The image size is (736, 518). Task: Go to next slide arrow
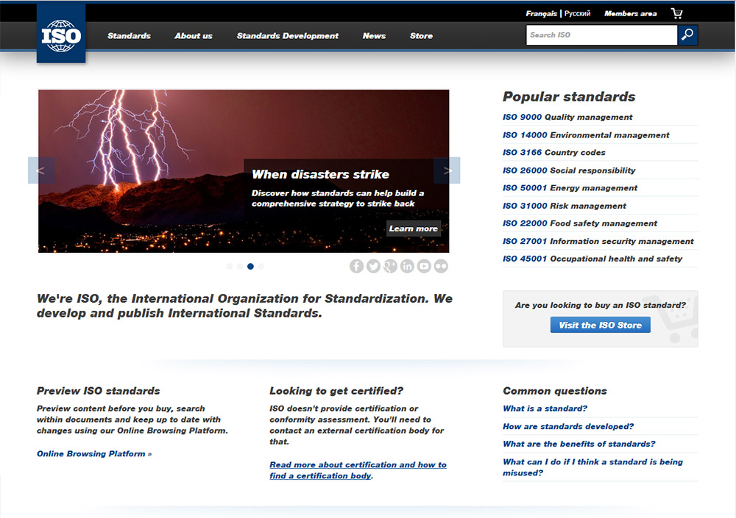tap(447, 170)
